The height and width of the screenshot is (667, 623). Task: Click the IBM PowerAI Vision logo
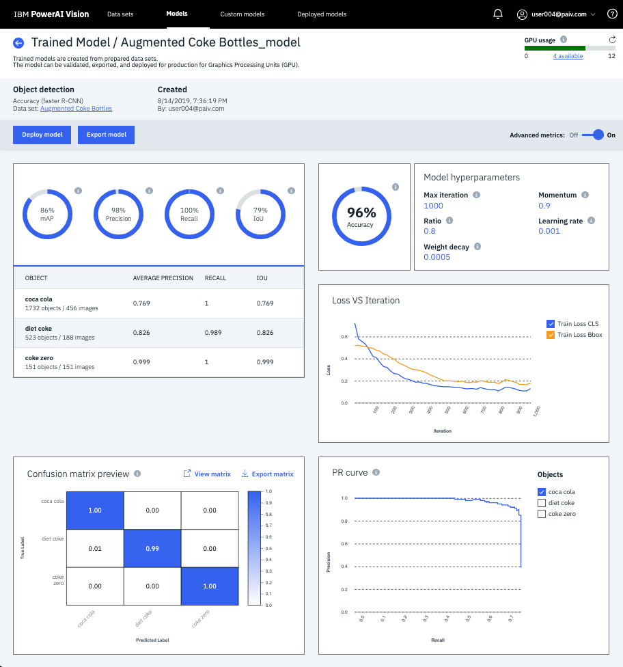coord(51,14)
